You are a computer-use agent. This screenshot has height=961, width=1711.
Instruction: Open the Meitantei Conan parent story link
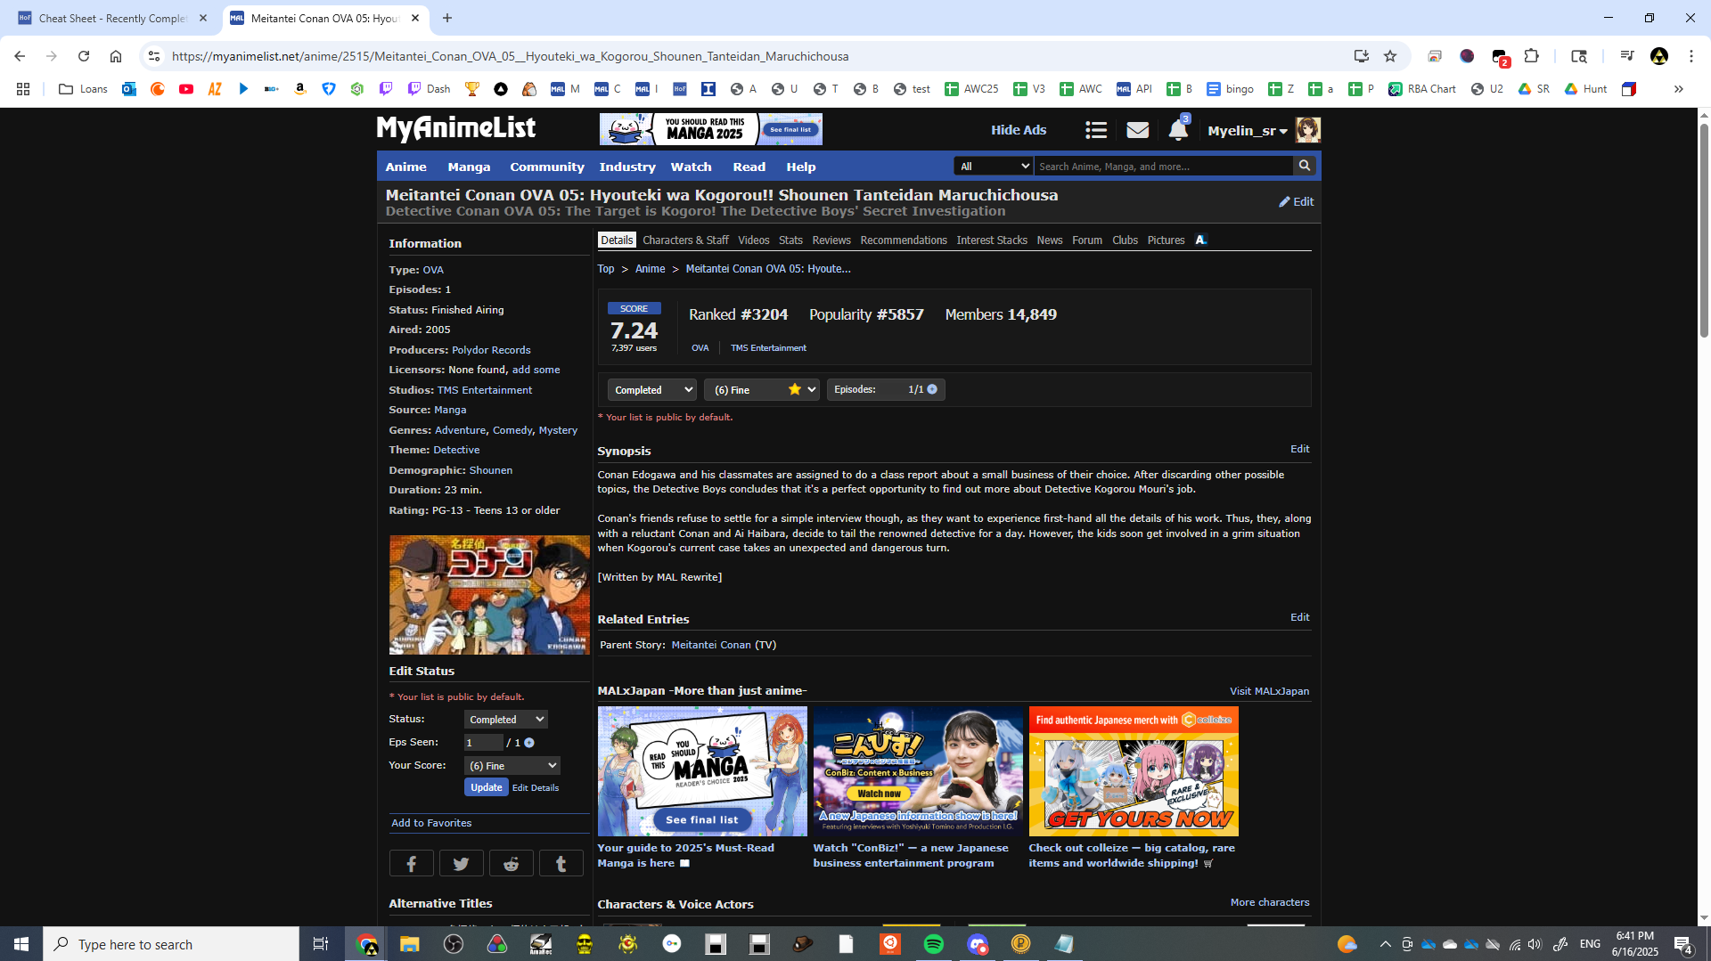(x=711, y=645)
